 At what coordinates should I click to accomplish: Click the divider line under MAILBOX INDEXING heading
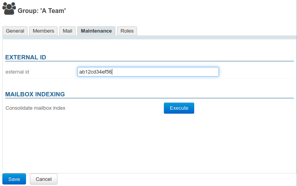[158, 98]
